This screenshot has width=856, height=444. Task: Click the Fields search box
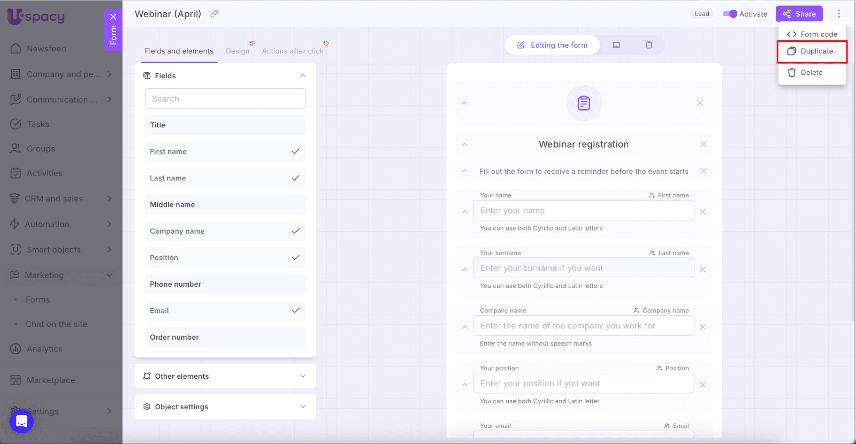225,98
